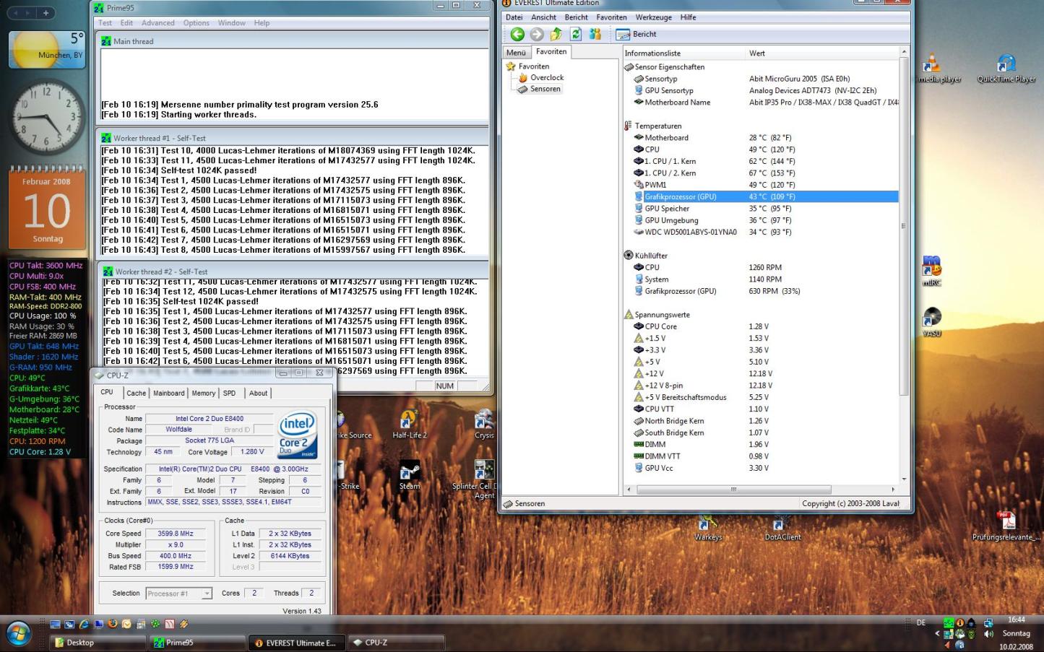Open mIRC desktop shortcut
Viewport: 1044px width, 652px height.
click(931, 271)
